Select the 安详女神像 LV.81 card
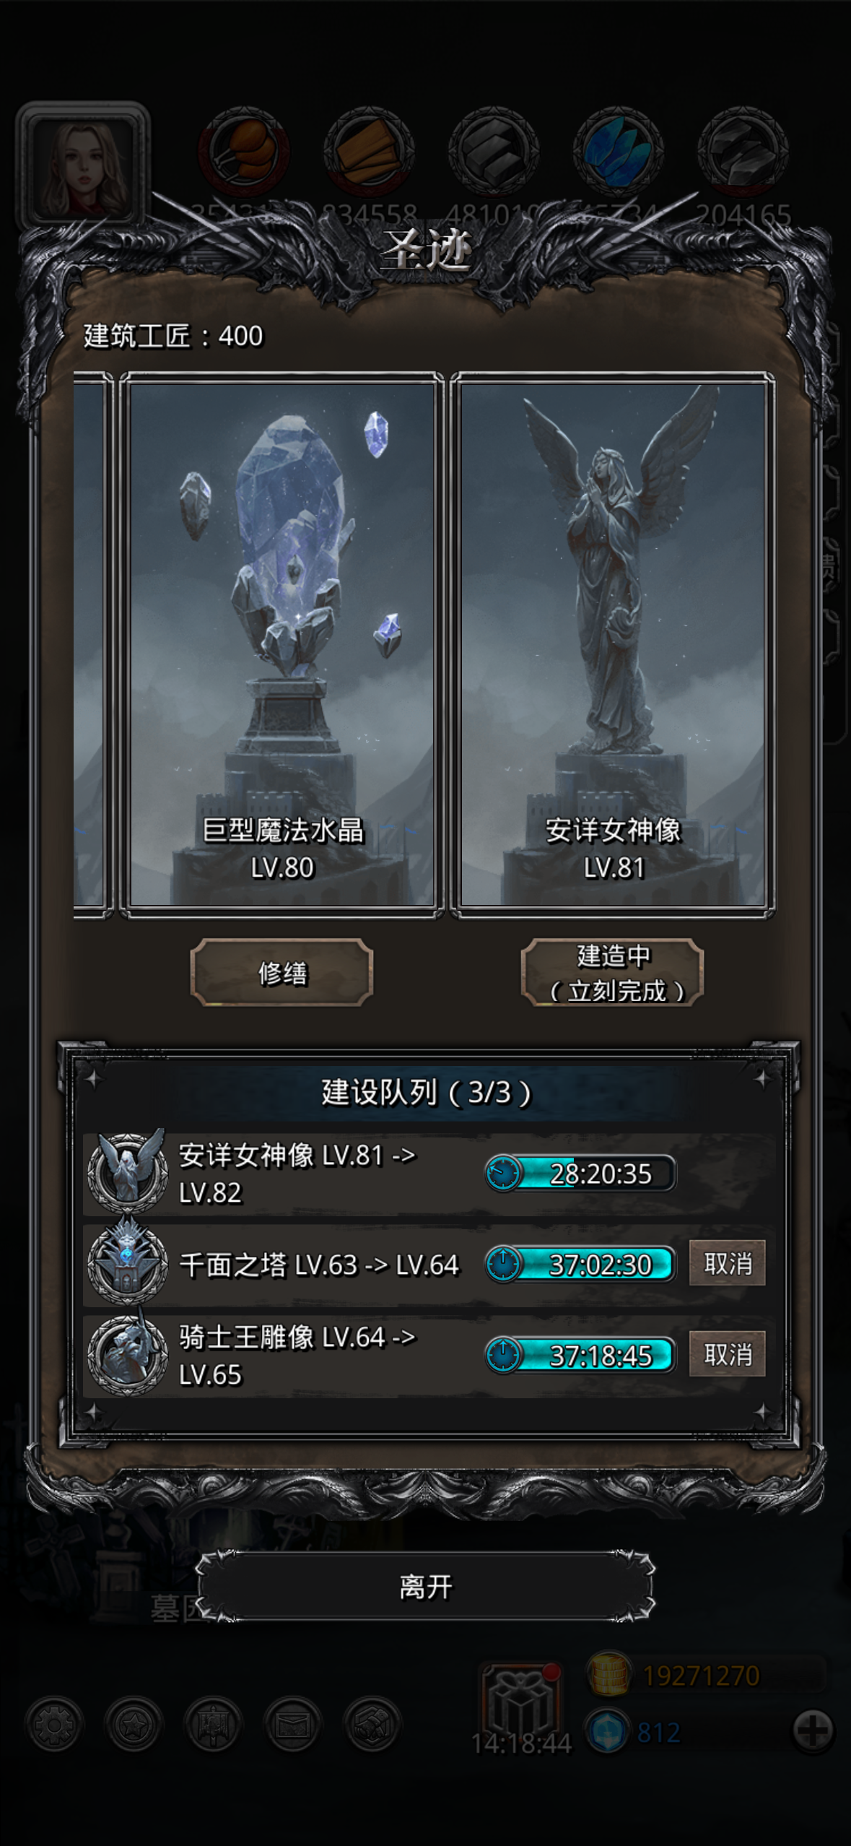851x1846 pixels. click(613, 645)
